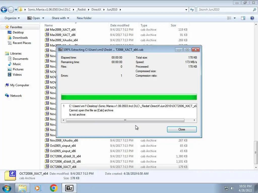Click right arrow of error list scrollbar

pyautogui.click(x=194, y=120)
